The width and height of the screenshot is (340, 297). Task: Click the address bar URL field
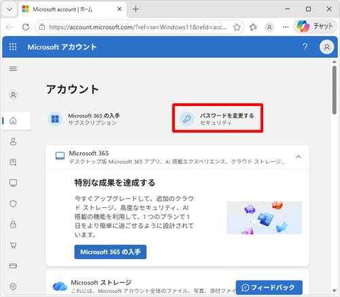[x=137, y=27]
